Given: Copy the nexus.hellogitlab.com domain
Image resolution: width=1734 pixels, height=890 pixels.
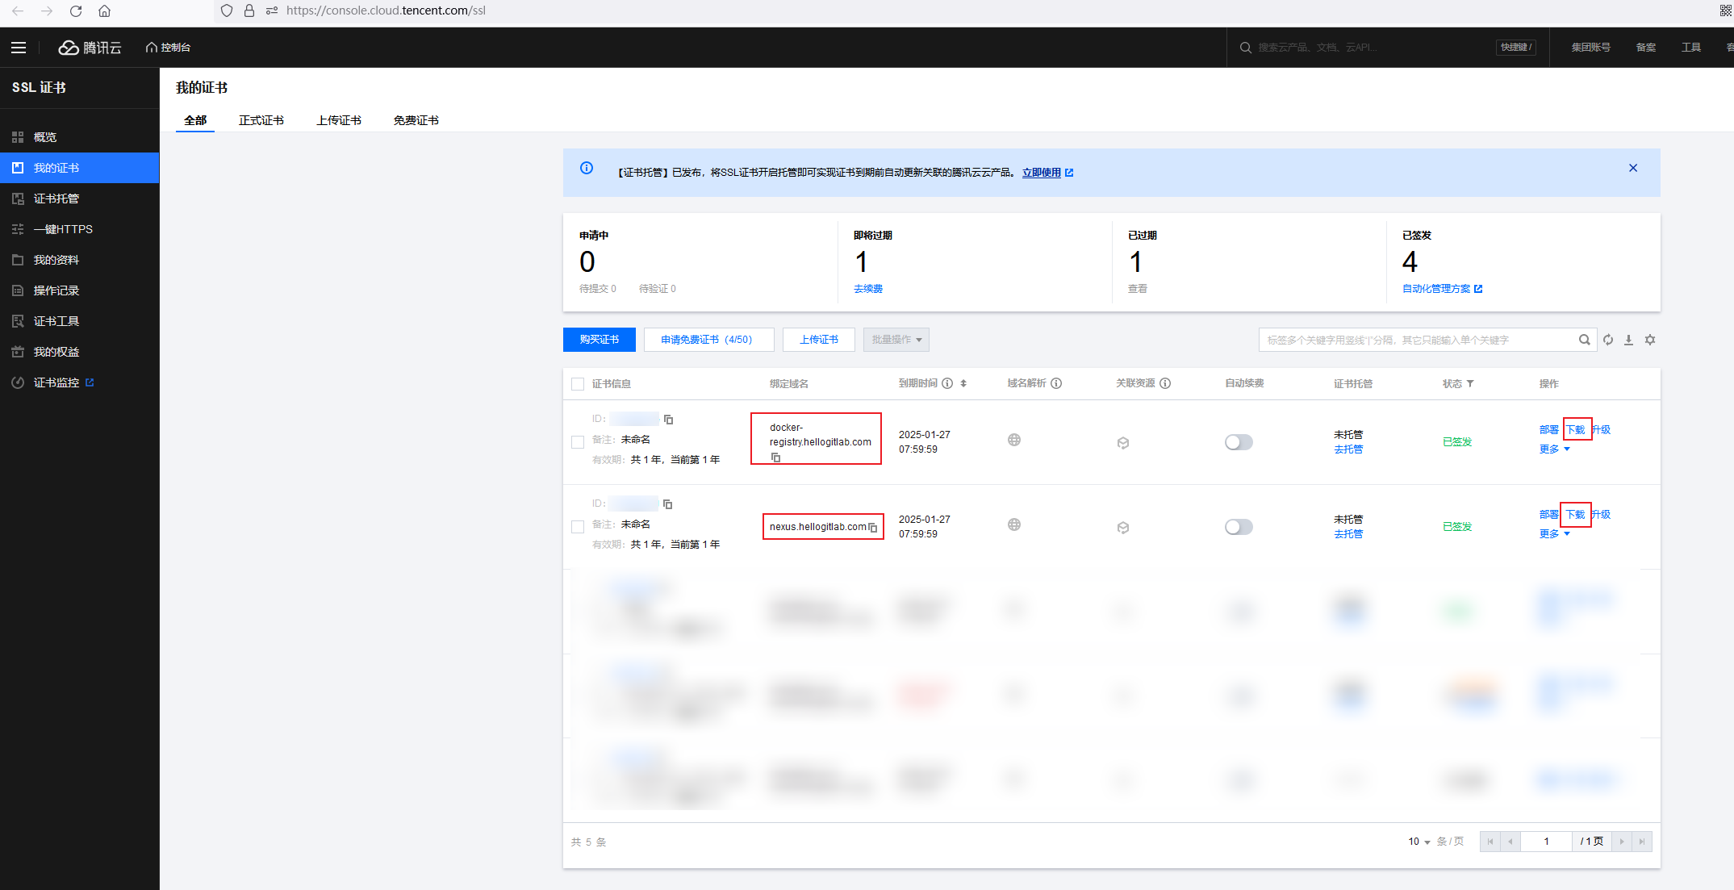Looking at the screenshot, I should tap(872, 528).
